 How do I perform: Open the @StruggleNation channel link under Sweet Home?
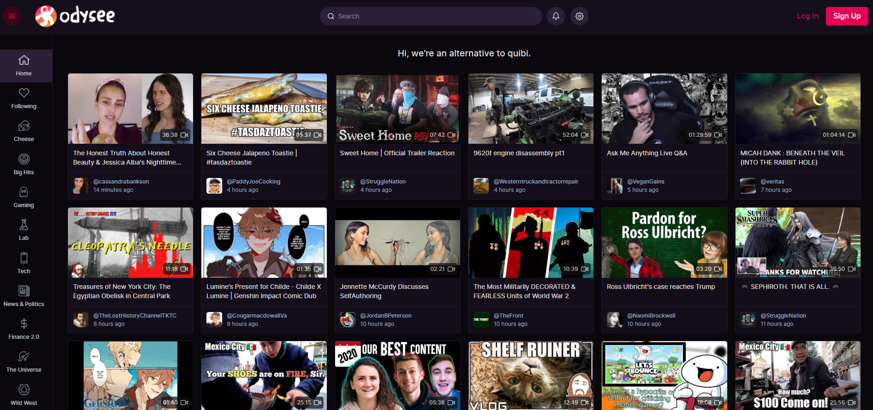click(383, 182)
